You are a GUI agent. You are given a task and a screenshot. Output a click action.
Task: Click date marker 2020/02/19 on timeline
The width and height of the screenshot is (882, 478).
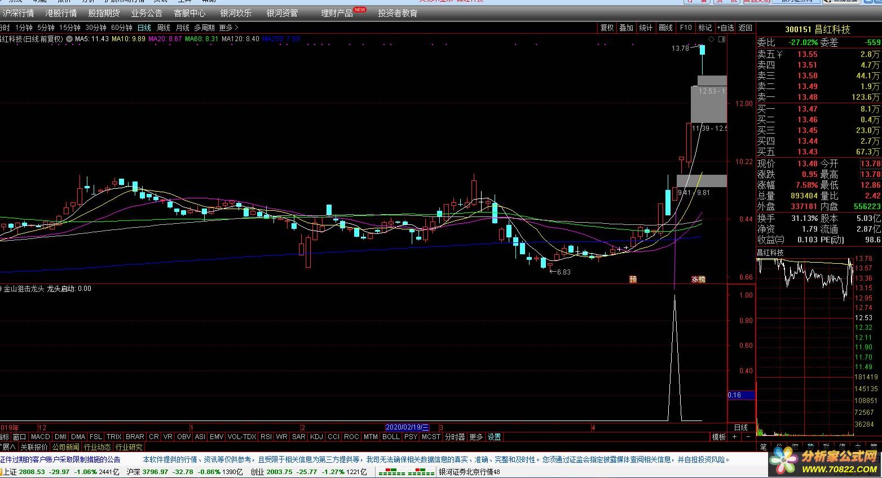(x=407, y=427)
